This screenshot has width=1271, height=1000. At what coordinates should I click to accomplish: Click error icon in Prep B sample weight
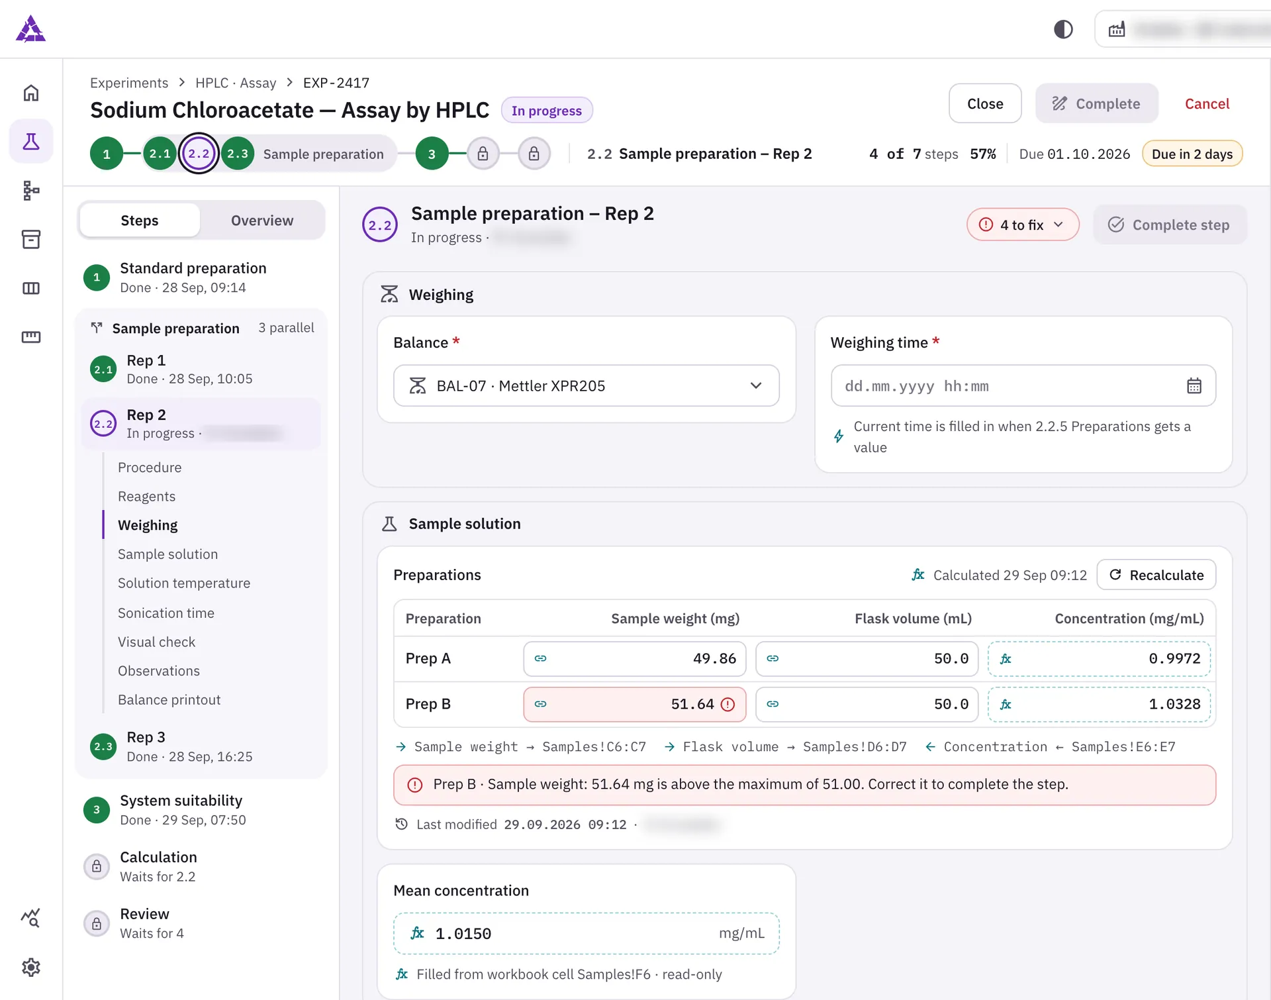(728, 704)
